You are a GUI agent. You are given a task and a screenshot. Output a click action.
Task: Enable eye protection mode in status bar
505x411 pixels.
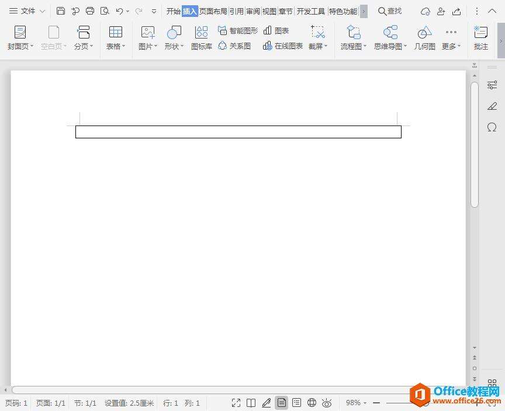[327, 403]
